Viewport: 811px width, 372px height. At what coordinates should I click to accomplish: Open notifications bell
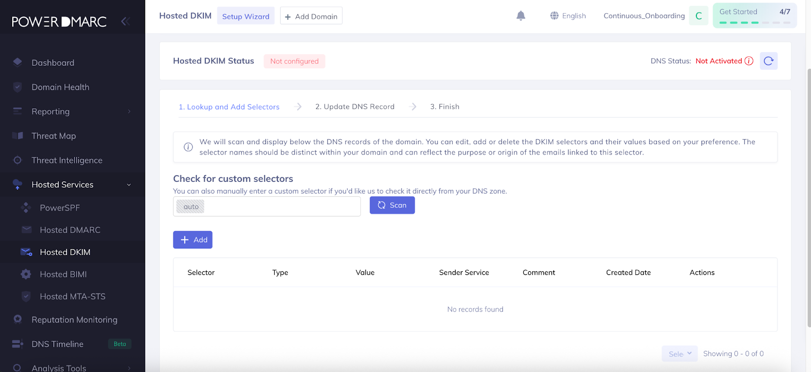coord(521,16)
